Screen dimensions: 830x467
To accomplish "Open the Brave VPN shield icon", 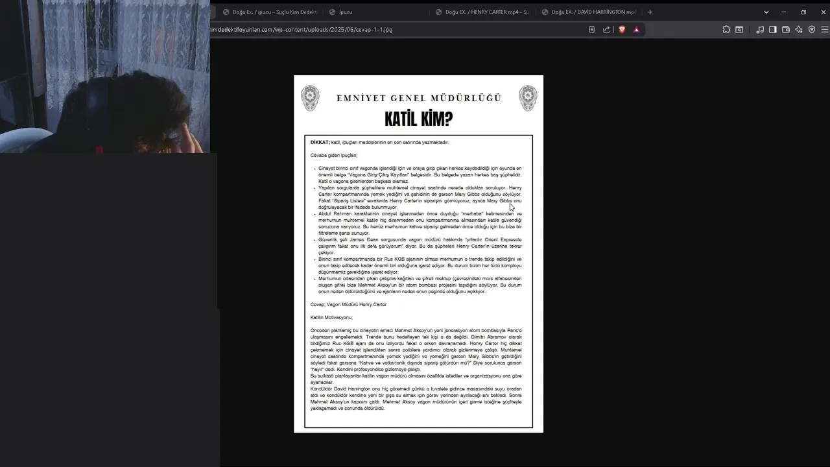I will pos(811,29).
